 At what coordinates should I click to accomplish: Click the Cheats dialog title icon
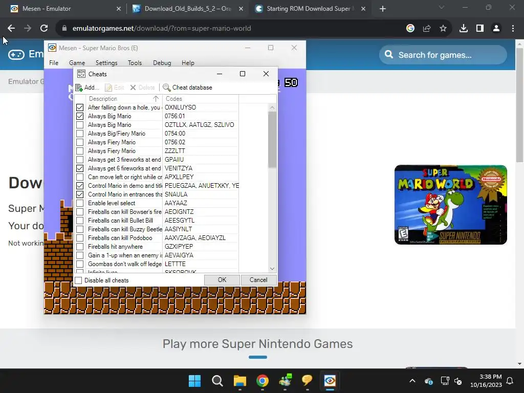(x=81, y=74)
